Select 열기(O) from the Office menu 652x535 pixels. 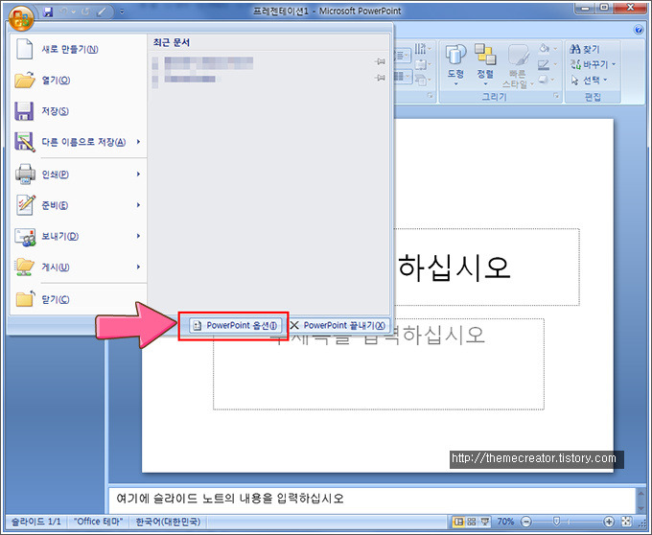(x=79, y=80)
